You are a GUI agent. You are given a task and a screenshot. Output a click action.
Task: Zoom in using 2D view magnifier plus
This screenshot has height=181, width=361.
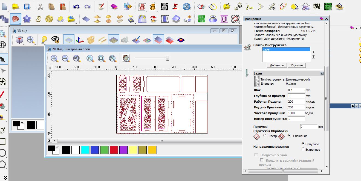click(54, 58)
